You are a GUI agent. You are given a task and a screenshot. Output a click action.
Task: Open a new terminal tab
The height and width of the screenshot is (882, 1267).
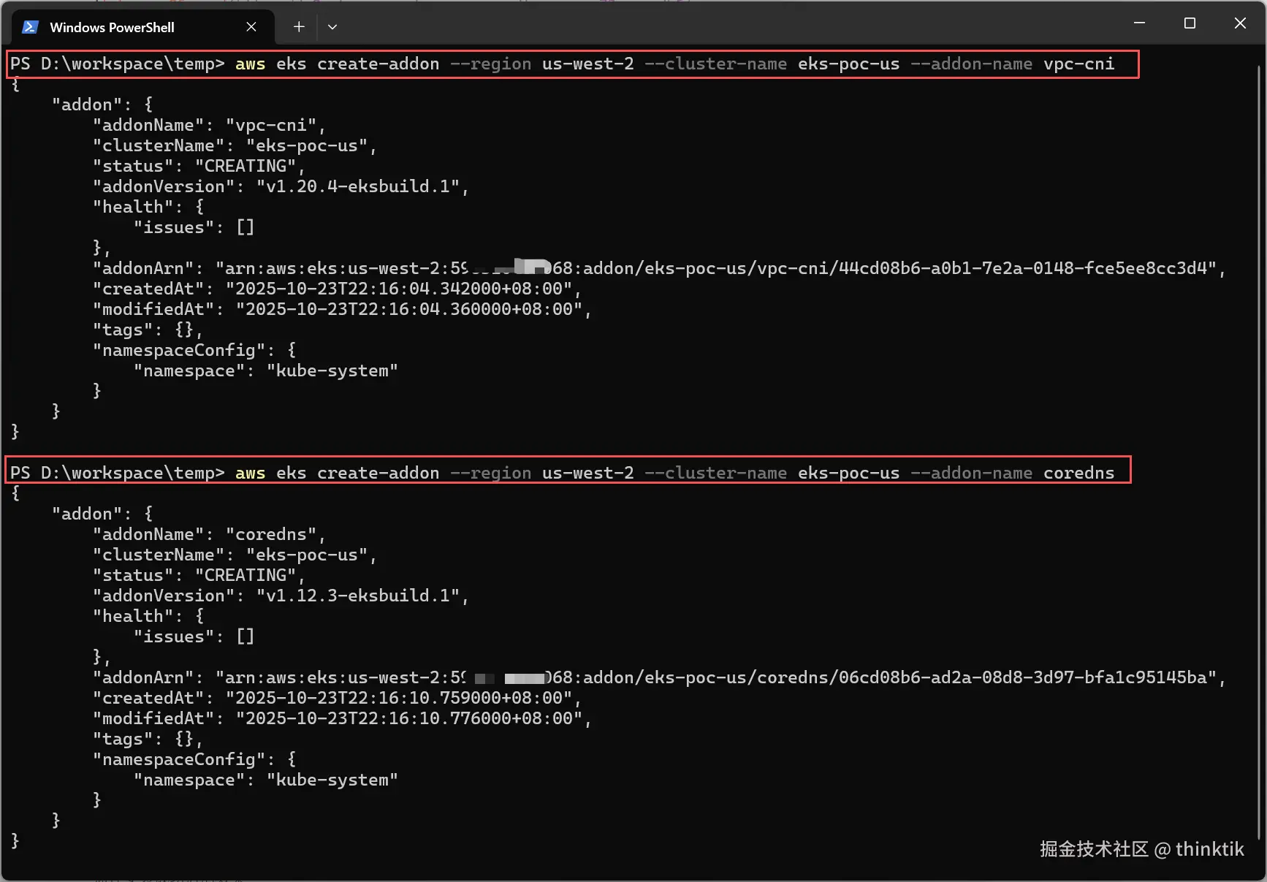(x=299, y=27)
